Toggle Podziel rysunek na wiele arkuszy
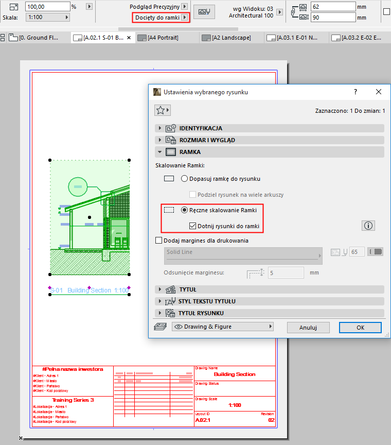 pyautogui.click(x=192, y=195)
